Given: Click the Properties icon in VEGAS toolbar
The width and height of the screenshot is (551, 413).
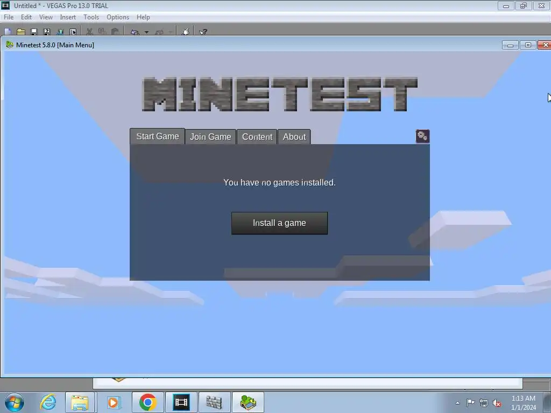Looking at the screenshot, I should (x=73, y=32).
